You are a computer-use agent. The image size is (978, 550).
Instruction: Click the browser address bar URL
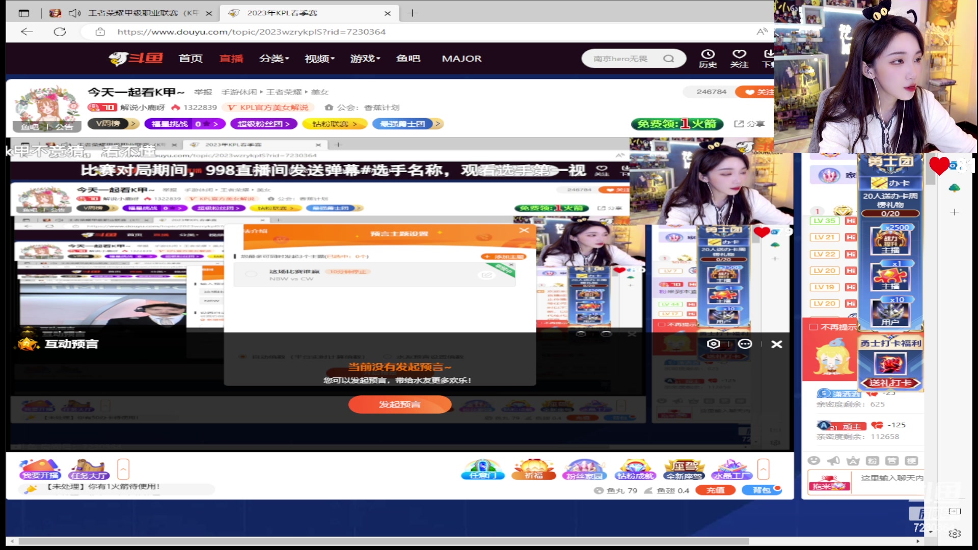(251, 32)
